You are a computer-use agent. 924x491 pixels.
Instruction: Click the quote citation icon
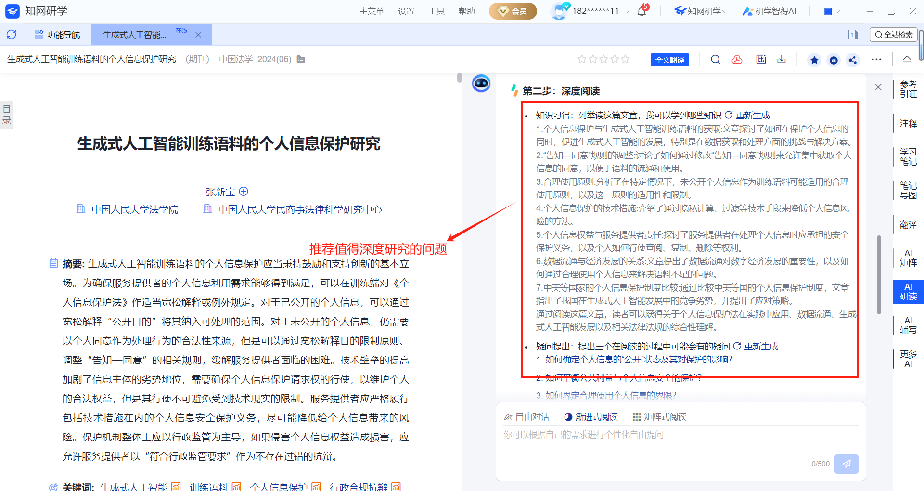point(834,60)
